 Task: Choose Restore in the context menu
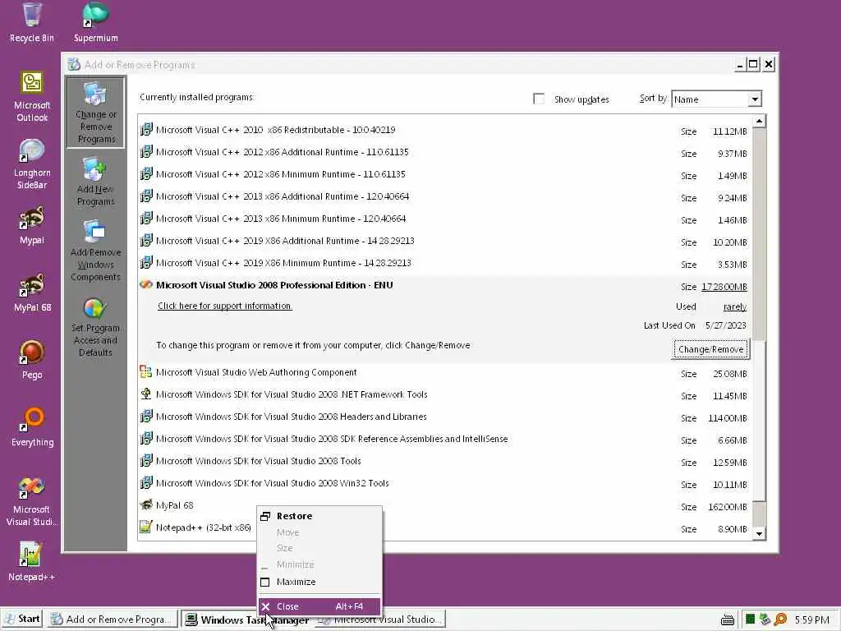click(x=319, y=516)
